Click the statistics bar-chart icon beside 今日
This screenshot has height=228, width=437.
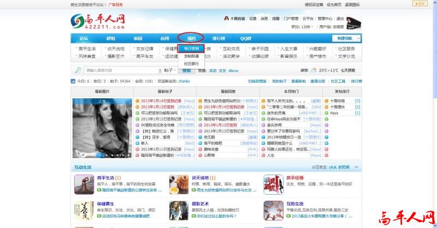pos(73,81)
